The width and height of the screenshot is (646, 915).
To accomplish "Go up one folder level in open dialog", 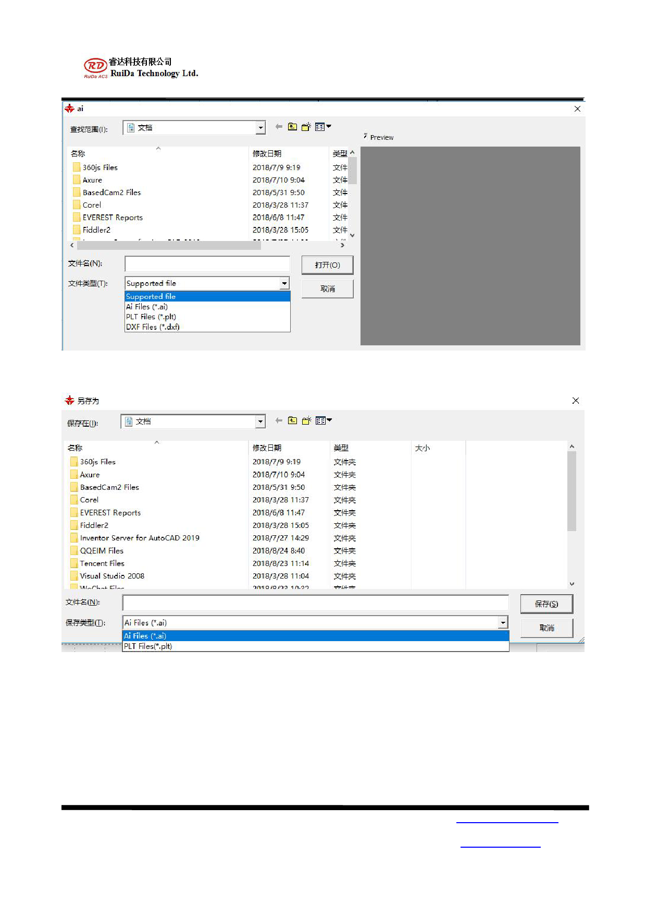I will pyautogui.click(x=293, y=127).
